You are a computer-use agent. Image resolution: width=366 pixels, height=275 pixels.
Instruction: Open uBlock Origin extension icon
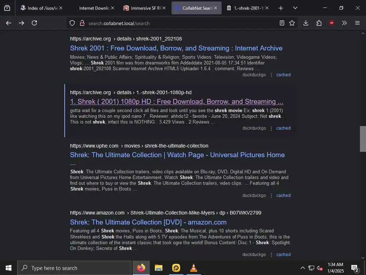point(332,23)
